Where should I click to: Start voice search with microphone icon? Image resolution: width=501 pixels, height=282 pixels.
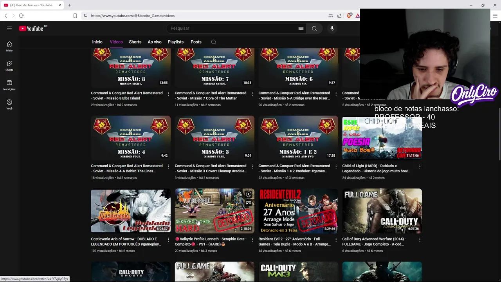click(x=332, y=28)
